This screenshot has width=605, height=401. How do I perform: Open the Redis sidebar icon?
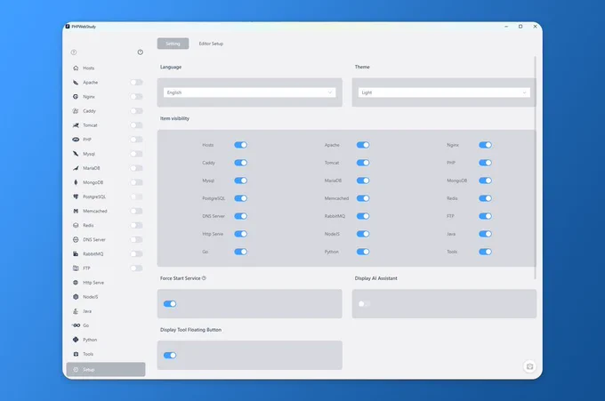tap(76, 225)
